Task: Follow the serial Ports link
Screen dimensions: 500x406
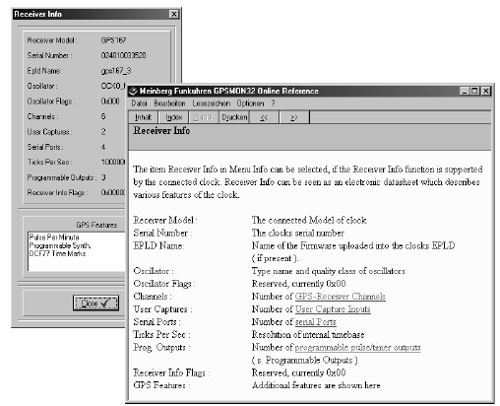Action: tap(315, 322)
